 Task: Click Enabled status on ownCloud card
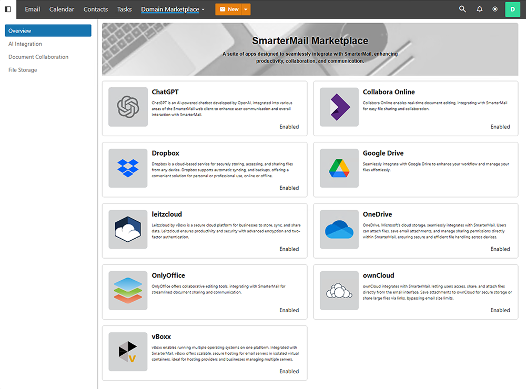pos(500,310)
